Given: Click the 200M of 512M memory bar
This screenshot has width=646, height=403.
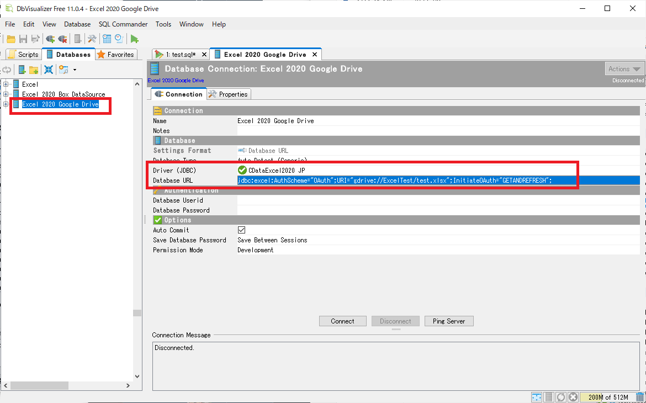Looking at the screenshot, I should coord(607,397).
